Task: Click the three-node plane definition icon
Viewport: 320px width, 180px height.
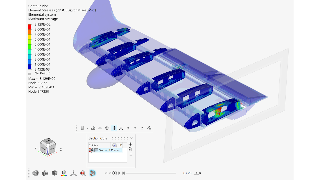Action: [x=121, y=128]
